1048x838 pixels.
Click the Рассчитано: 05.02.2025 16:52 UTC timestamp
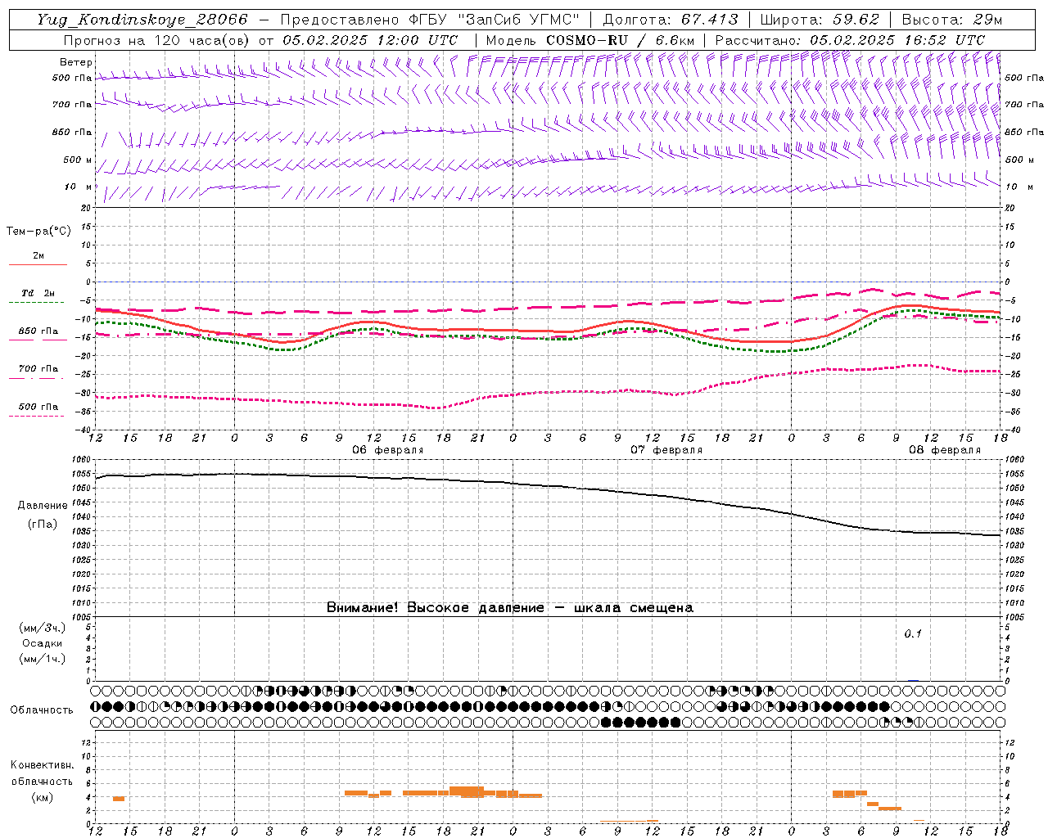[850, 40]
